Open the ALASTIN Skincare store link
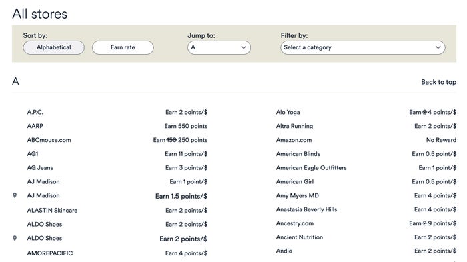The width and height of the screenshot is (467, 262). tap(52, 211)
